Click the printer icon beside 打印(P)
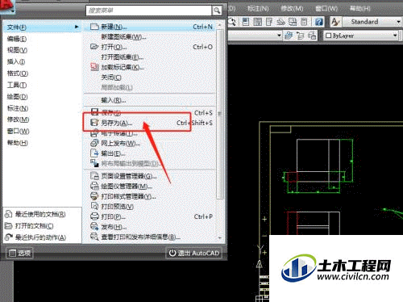The height and width of the screenshot is (302, 403). pyautogui.click(x=94, y=216)
